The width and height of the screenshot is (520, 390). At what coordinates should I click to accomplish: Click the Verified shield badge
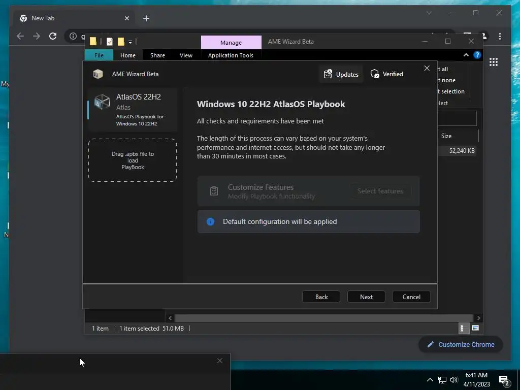[x=386, y=74]
